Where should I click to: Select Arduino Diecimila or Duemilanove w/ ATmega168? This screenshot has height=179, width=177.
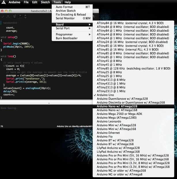(x=133, y=102)
